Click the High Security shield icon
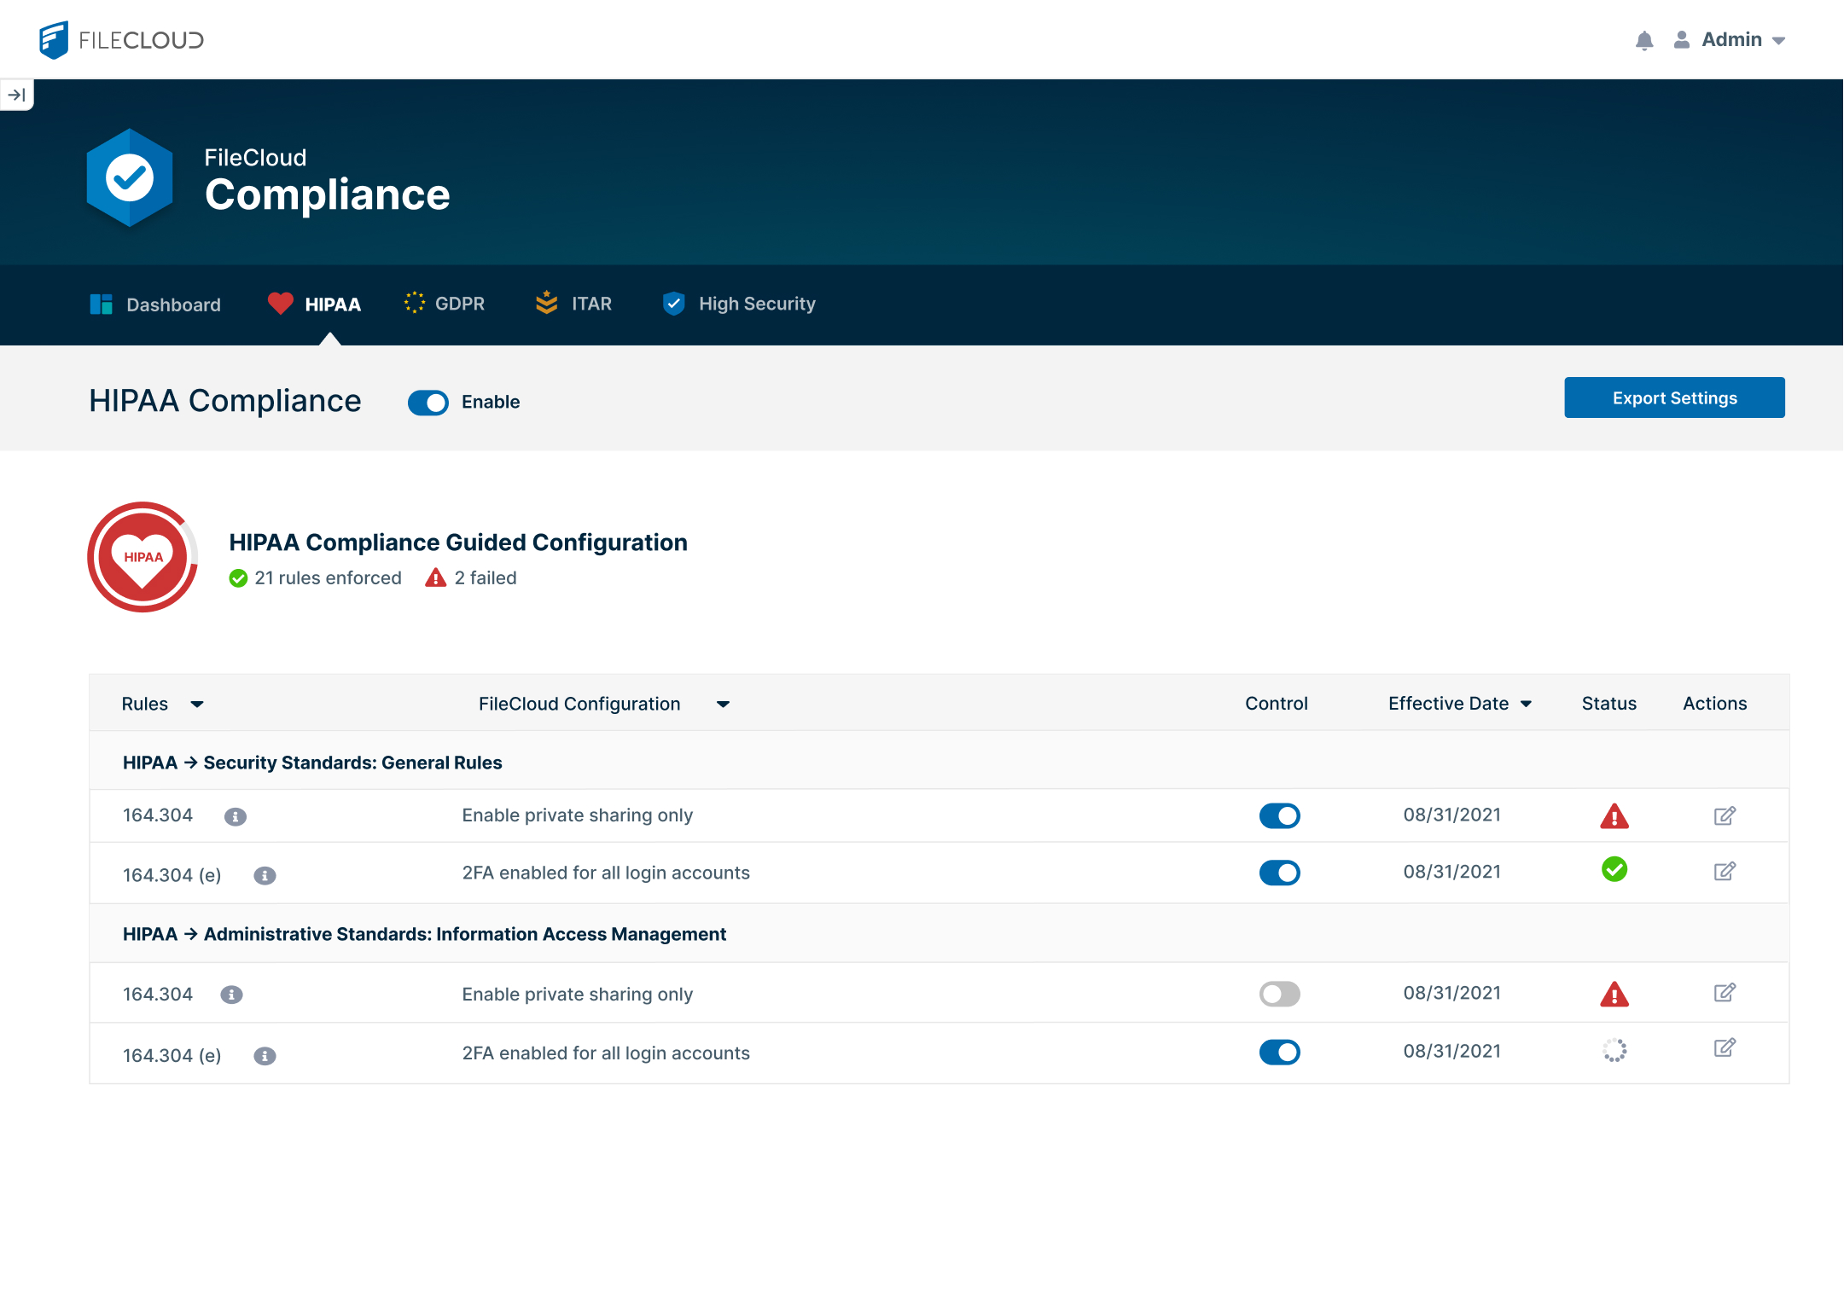 pos(674,304)
